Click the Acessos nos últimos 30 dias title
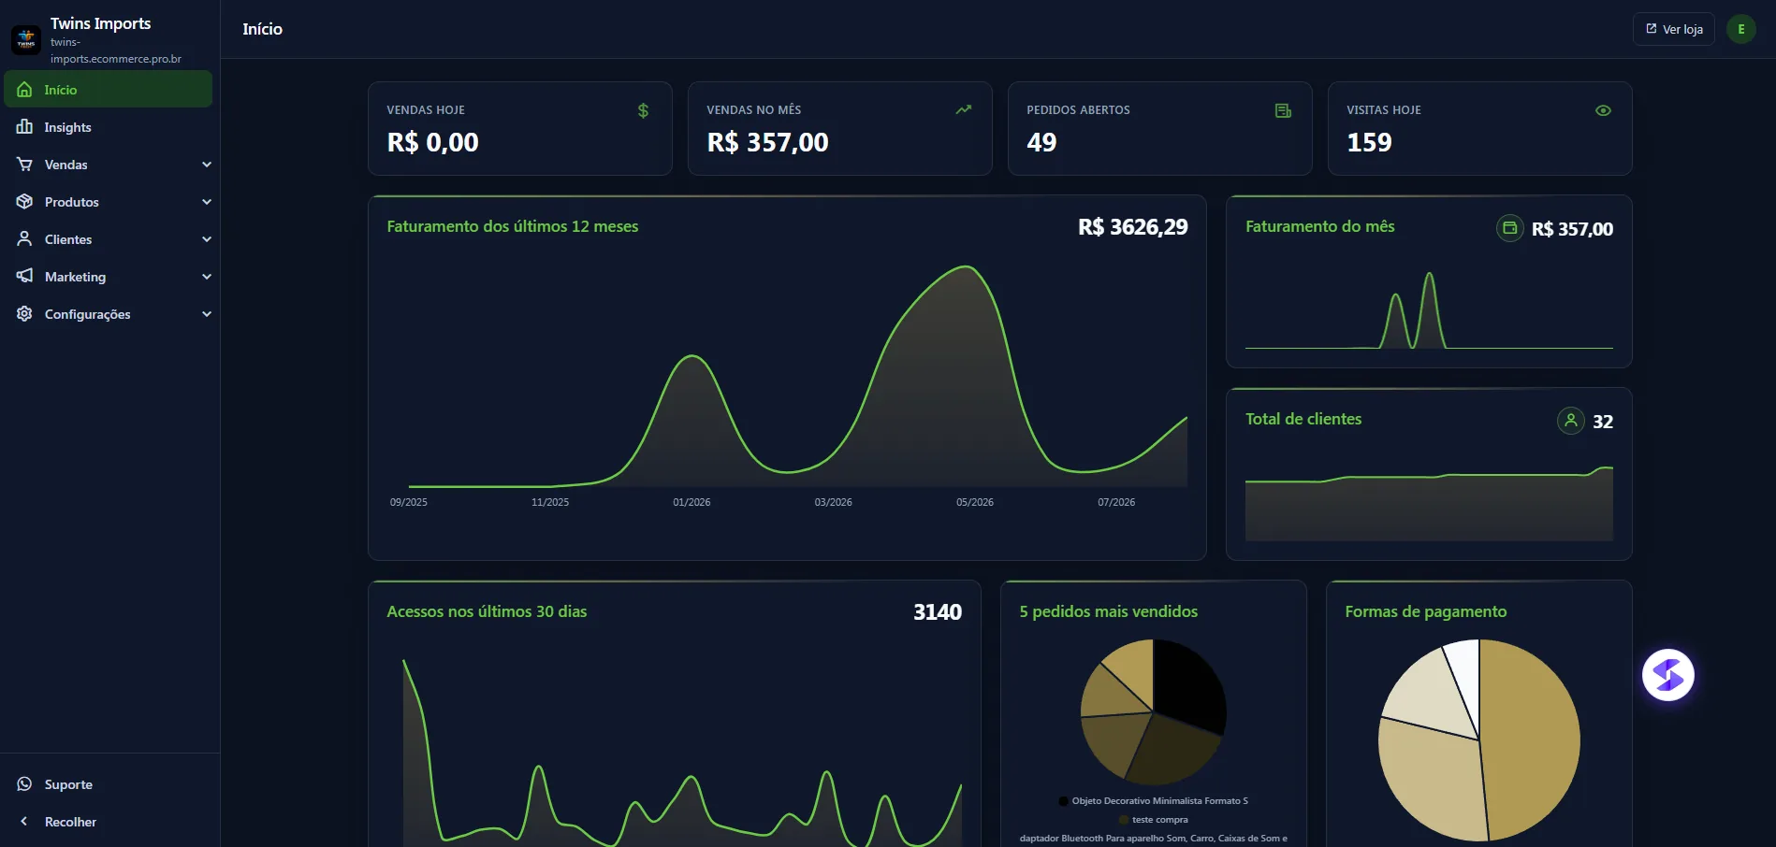 (x=487, y=611)
